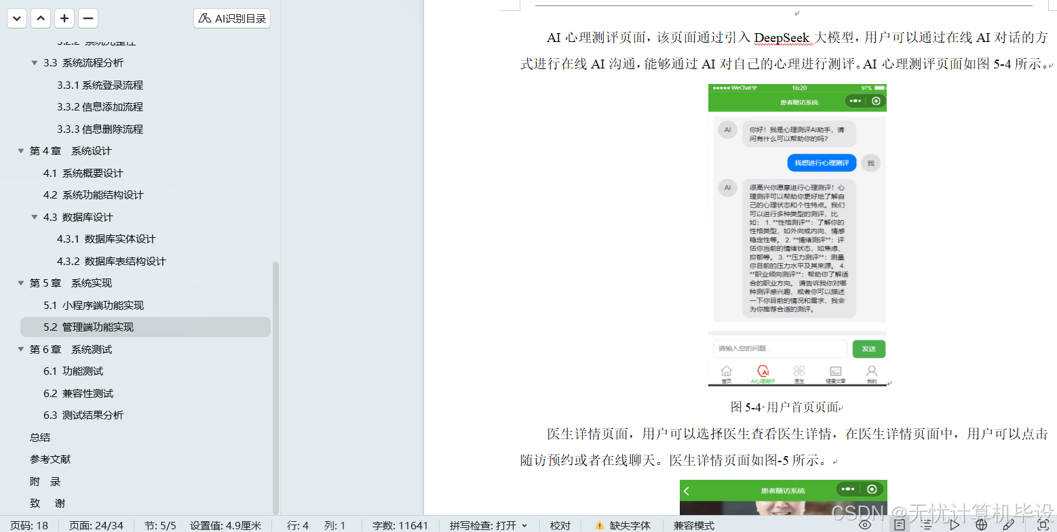Select the edit pen icon in status bar

pyautogui.click(x=1009, y=526)
